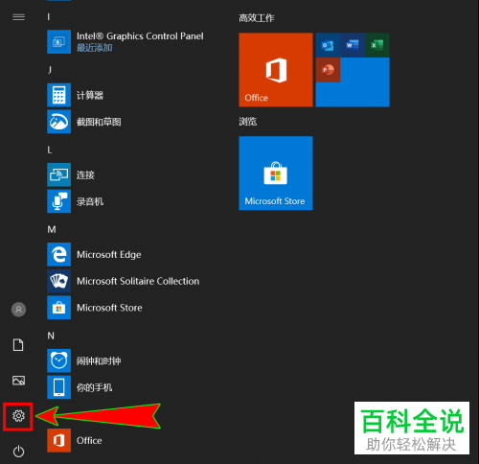Screen dimensions: 479x464
Task: Launch Your Phone (你的手机) app icon
Action: pos(58,387)
